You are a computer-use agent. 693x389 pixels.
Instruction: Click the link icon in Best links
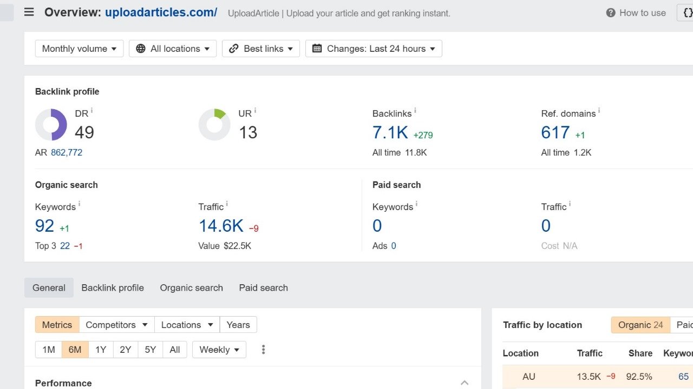click(x=234, y=49)
